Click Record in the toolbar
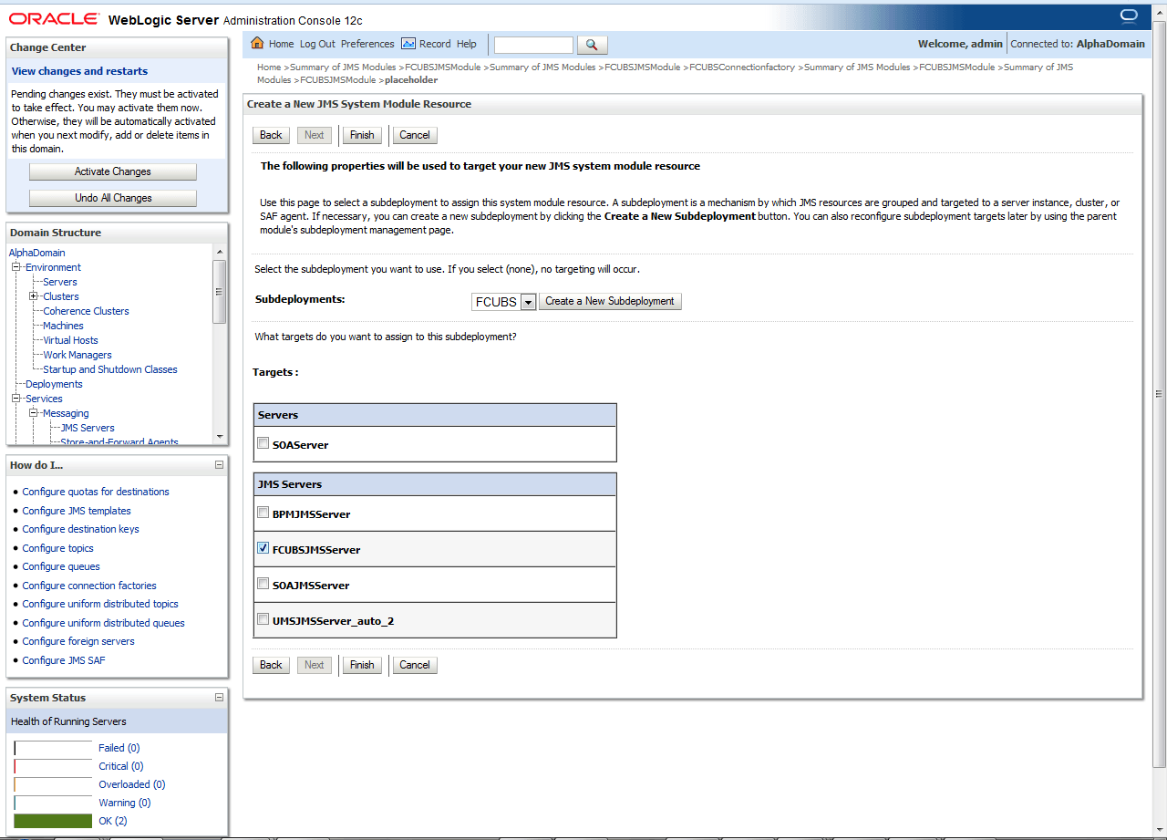This screenshot has width=1167, height=840. (435, 44)
